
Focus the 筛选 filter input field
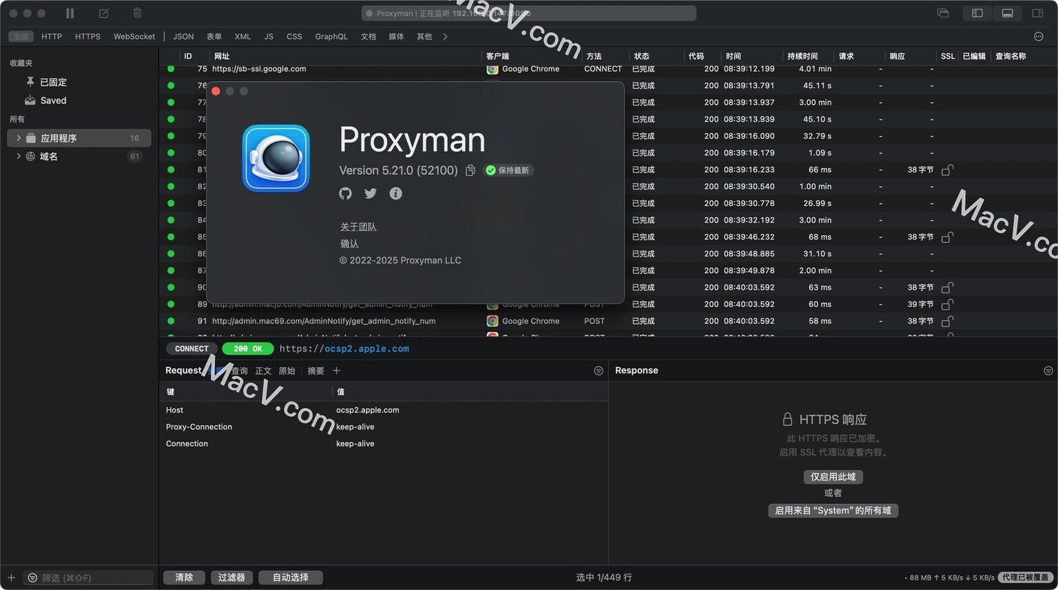89,578
